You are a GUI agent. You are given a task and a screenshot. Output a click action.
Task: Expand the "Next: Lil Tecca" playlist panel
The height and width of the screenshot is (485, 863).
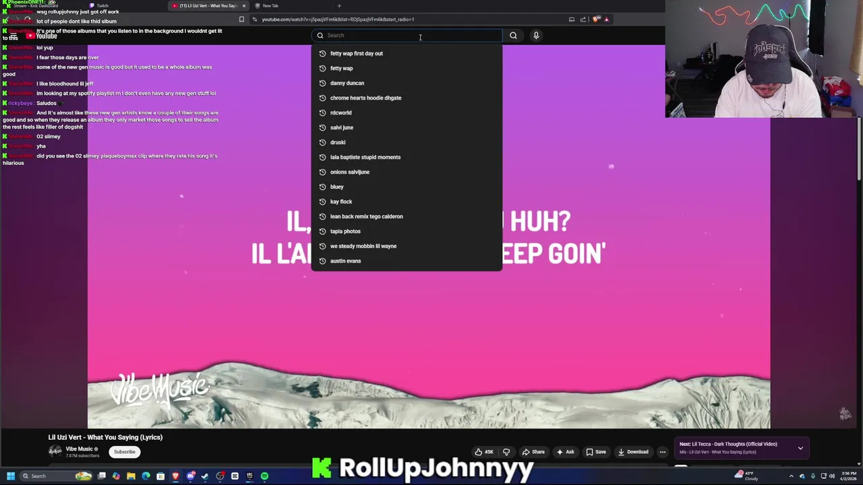pos(800,448)
